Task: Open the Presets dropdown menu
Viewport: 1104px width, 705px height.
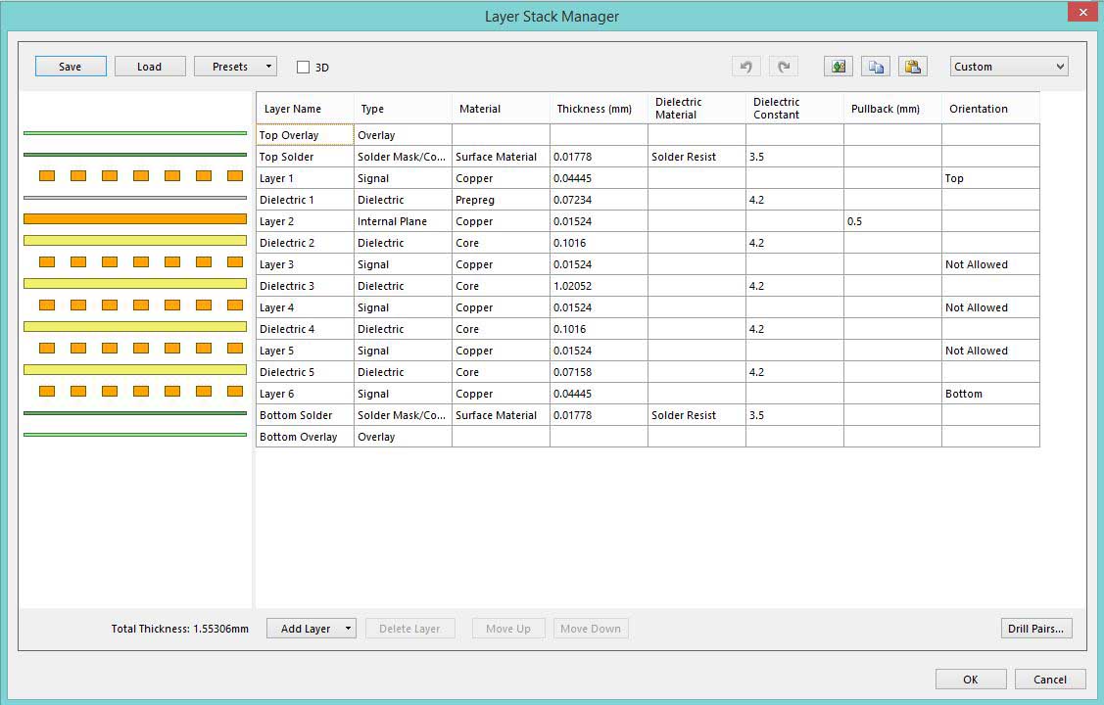Action: click(235, 67)
